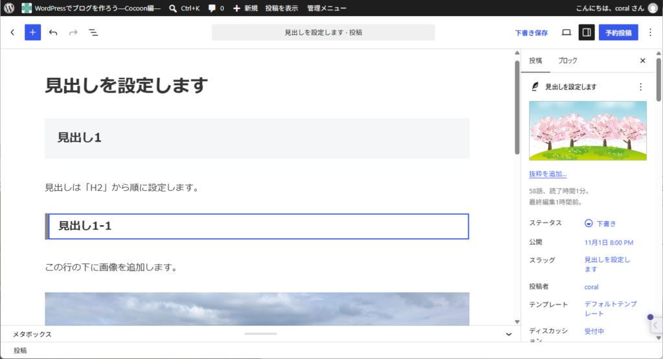Open the document overview list view

[93, 32]
